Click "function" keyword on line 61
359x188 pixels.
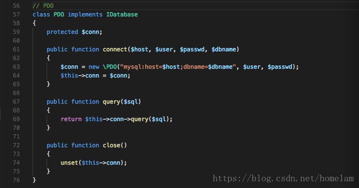coord(85,49)
